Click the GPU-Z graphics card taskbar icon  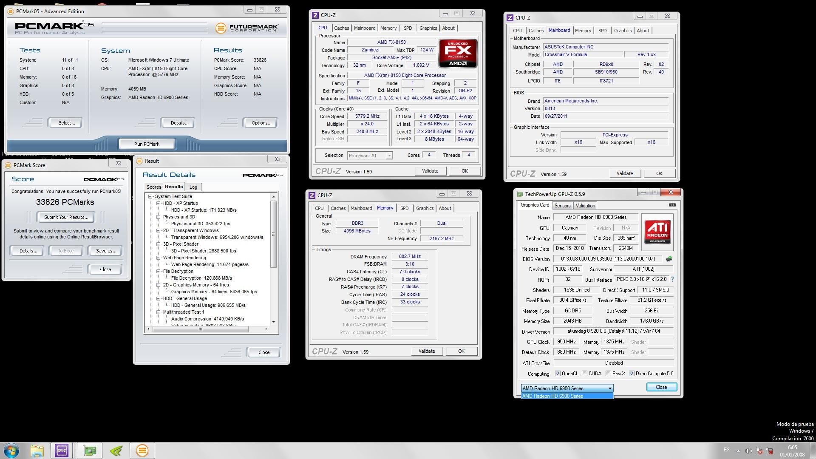pos(90,450)
